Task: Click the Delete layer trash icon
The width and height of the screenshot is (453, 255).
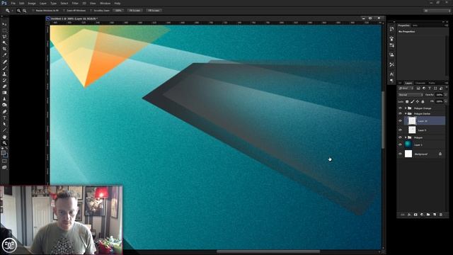Action: pyautogui.click(x=440, y=215)
